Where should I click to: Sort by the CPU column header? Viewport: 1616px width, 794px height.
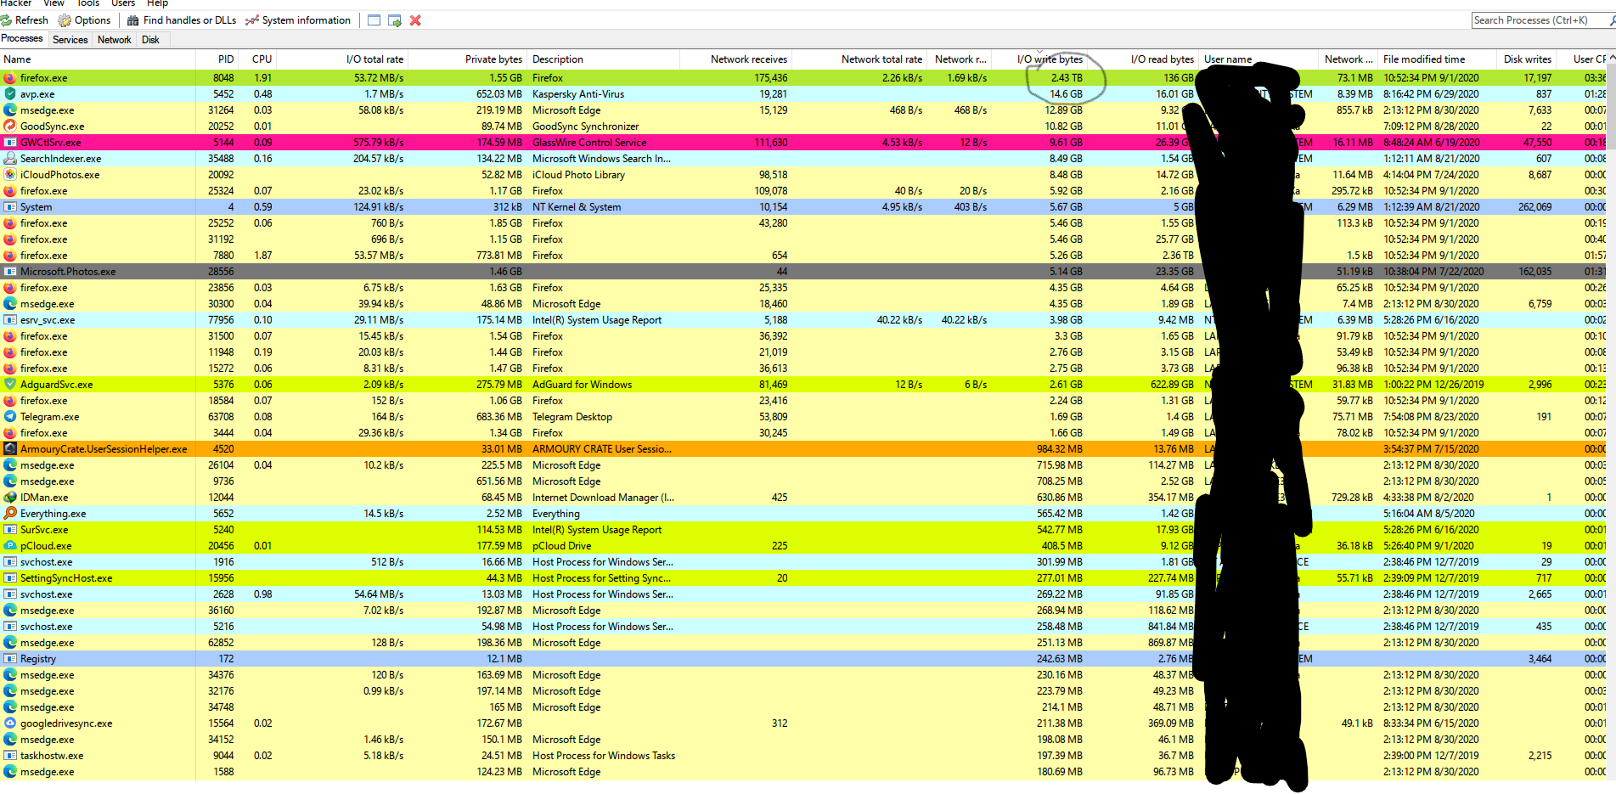257,59
